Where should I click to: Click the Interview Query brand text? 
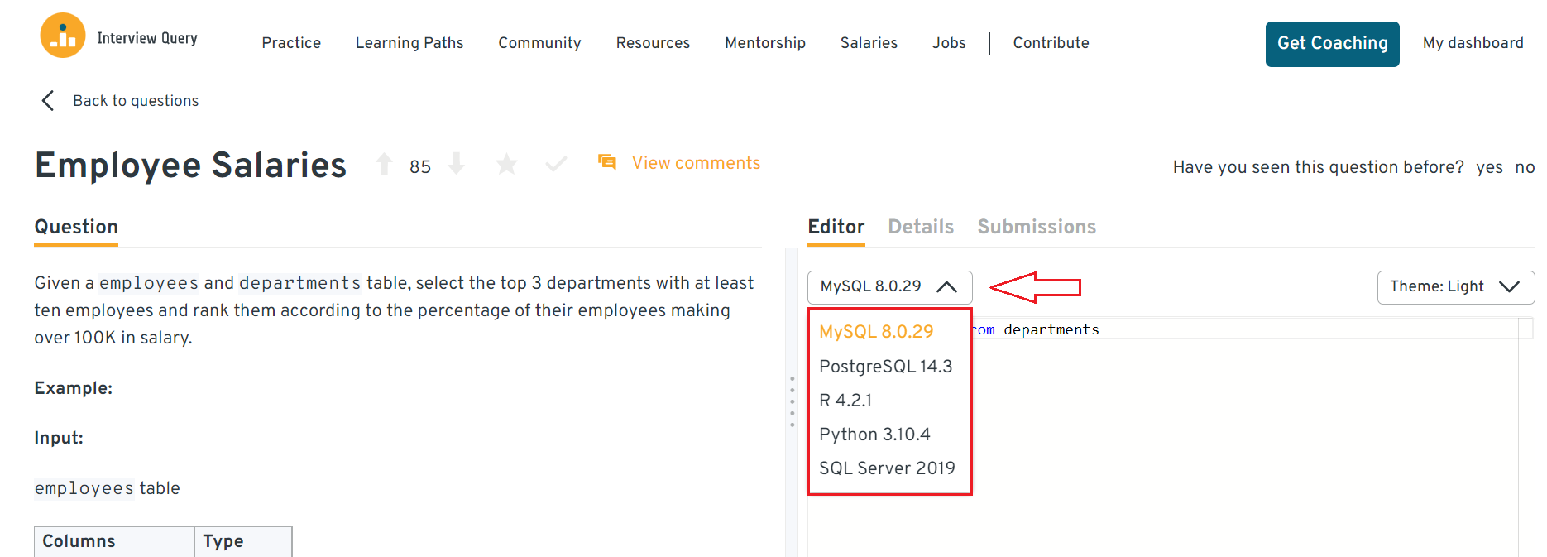click(x=147, y=38)
